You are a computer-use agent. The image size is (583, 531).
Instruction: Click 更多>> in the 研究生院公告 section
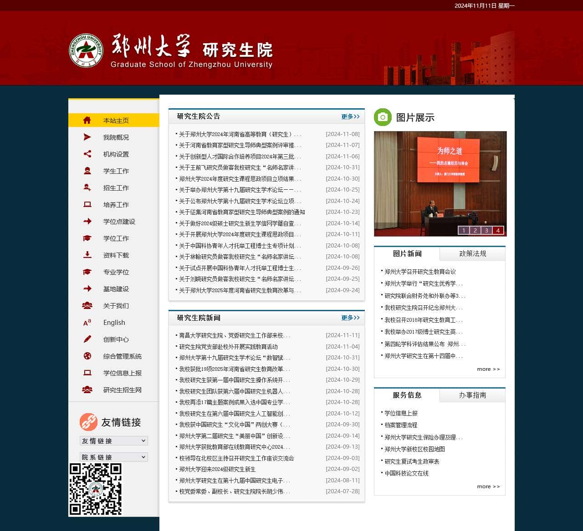coord(350,116)
